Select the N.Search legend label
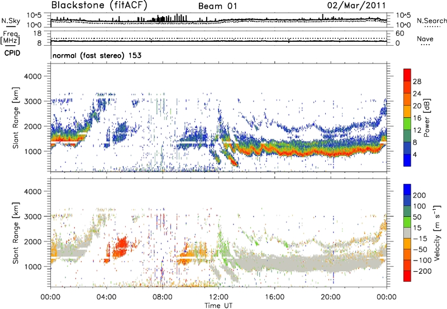 coord(431,21)
